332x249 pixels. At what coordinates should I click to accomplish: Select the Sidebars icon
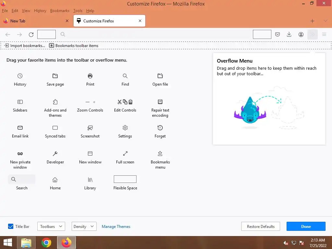tap(20, 102)
